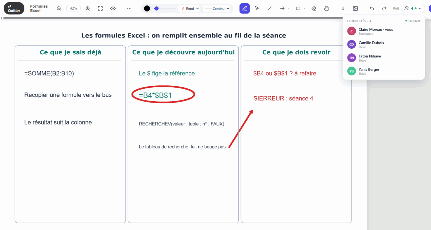Collapse the 4 connected participants list
431x230 pixels.
[413, 9]
